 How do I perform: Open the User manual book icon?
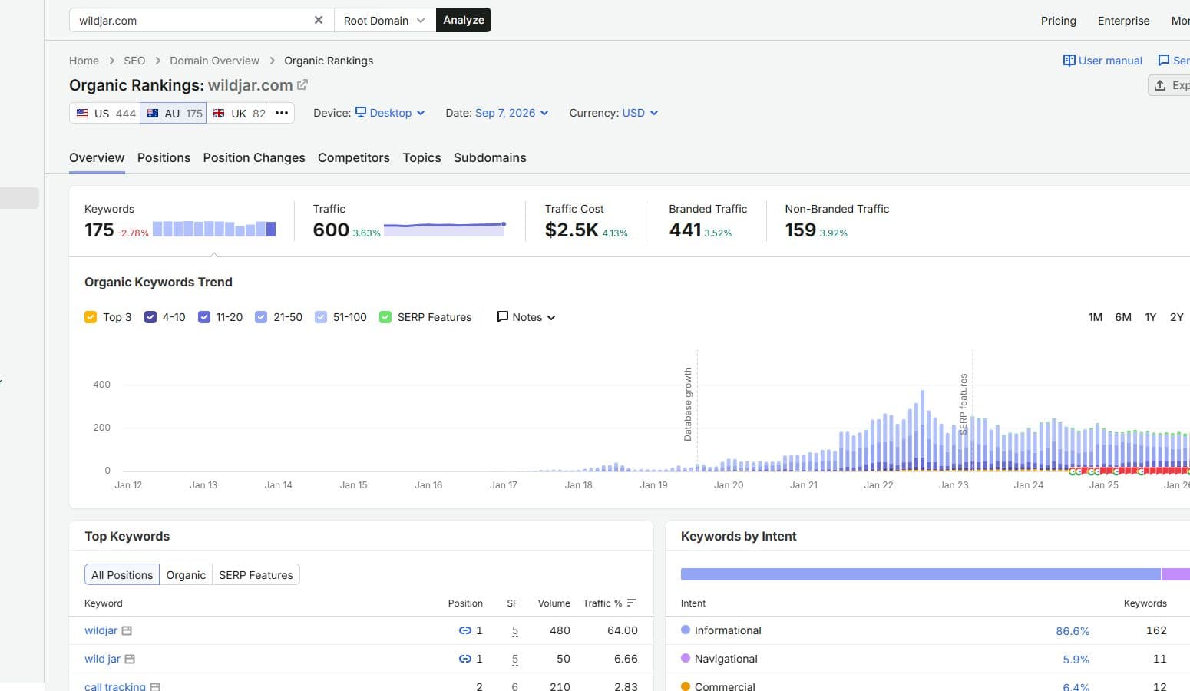point(1069,61)
